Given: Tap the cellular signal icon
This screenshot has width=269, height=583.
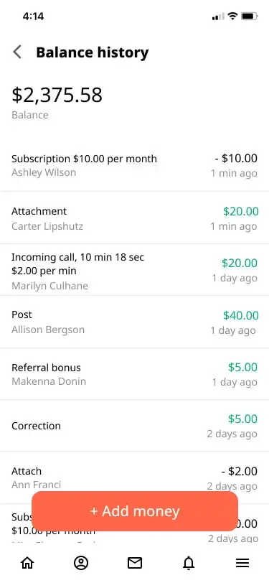Looking at the screenshot, I should click(x=218, y=17).
